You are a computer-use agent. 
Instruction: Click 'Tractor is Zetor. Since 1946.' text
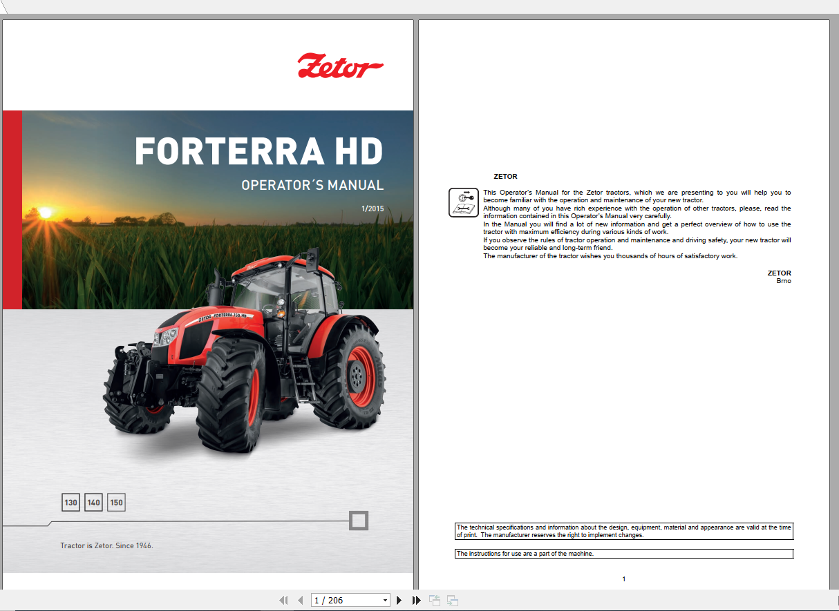pos(106,545)
